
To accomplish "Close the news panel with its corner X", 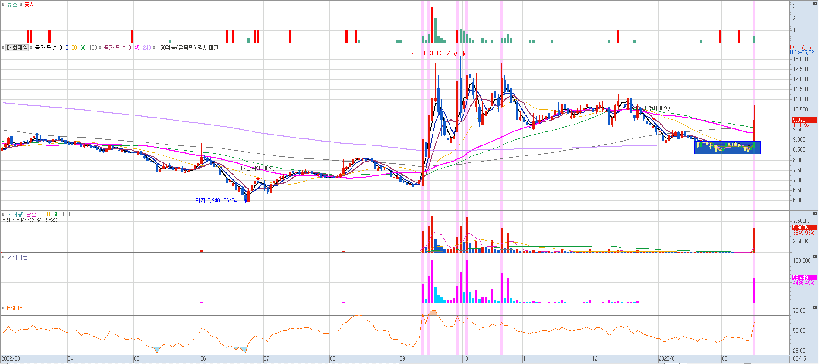I will click(x=815, y=3).
